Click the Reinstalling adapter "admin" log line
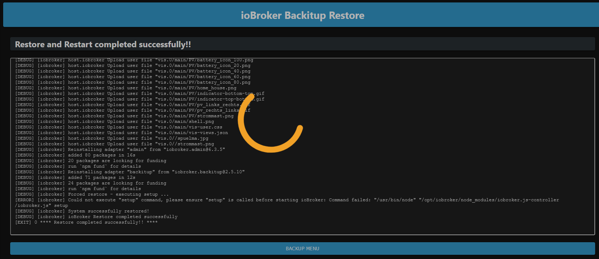This screenshot has height=259, width=599. (x=120, y=149)
